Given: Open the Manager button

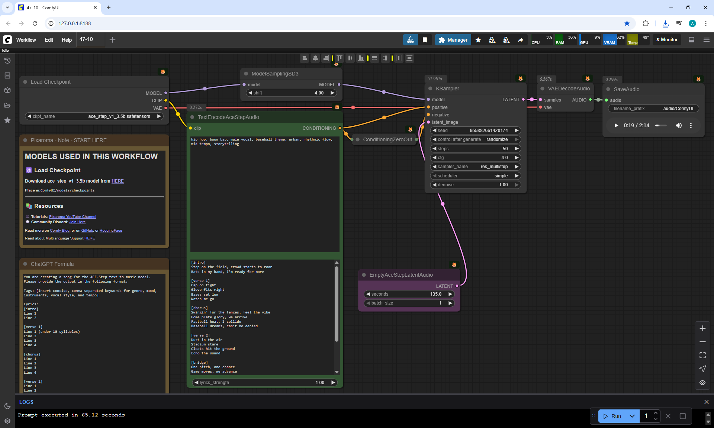Looking at the screenshot, I should point(453,40).
